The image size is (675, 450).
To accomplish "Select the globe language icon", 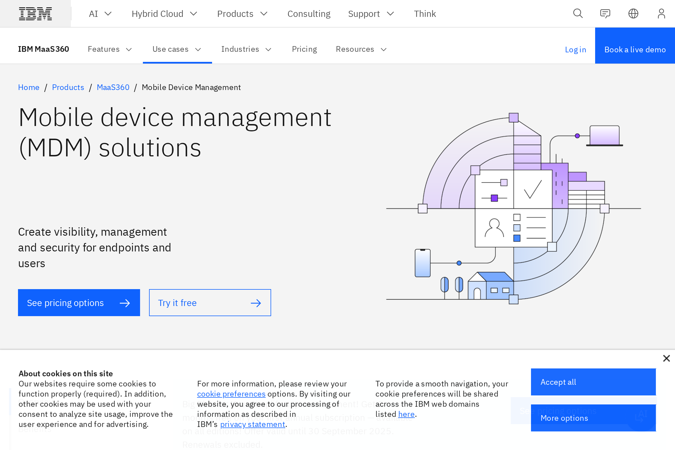I will coord(633,13).
